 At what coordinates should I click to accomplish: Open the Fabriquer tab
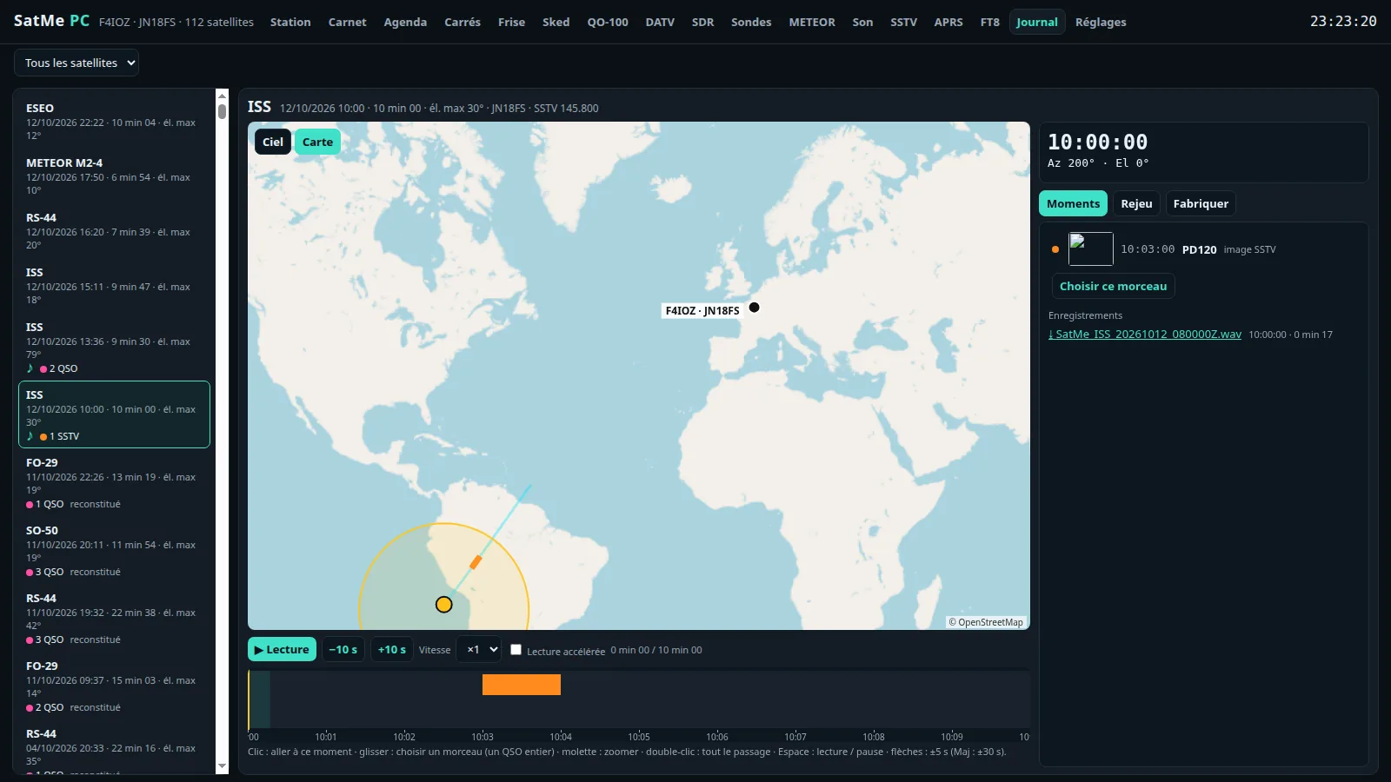(x=1201, y=203)
